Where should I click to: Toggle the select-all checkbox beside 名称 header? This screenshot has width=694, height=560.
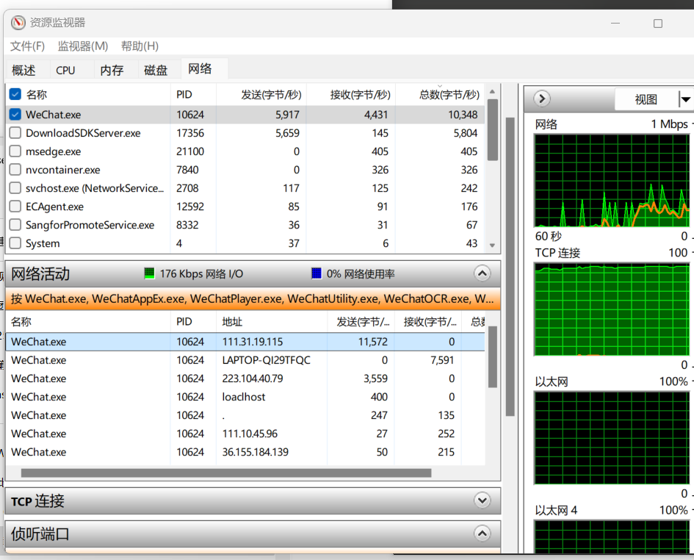click(x=15, y=94)
